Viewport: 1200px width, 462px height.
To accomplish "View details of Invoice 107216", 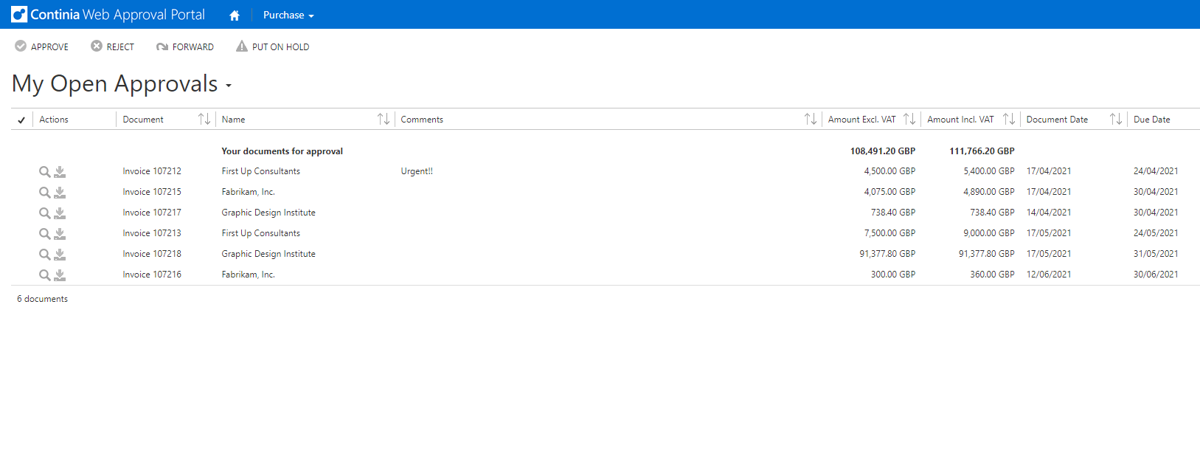I will point(45,275).
